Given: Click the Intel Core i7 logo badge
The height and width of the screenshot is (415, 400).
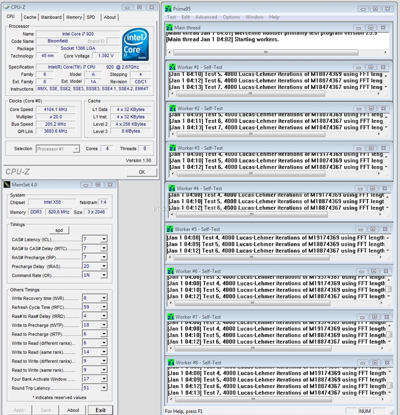Looking at the screenshot, I should [x=135, y=44].
